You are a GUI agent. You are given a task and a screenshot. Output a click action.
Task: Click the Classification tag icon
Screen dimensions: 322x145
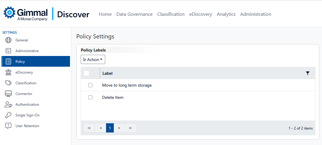pyautogui.click(x=9, y=83)
